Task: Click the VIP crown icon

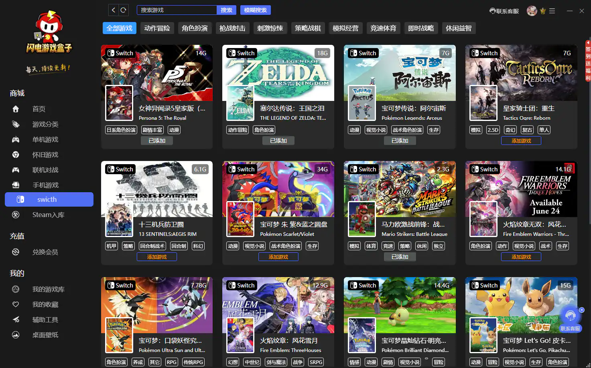Action: click(543, 11)
